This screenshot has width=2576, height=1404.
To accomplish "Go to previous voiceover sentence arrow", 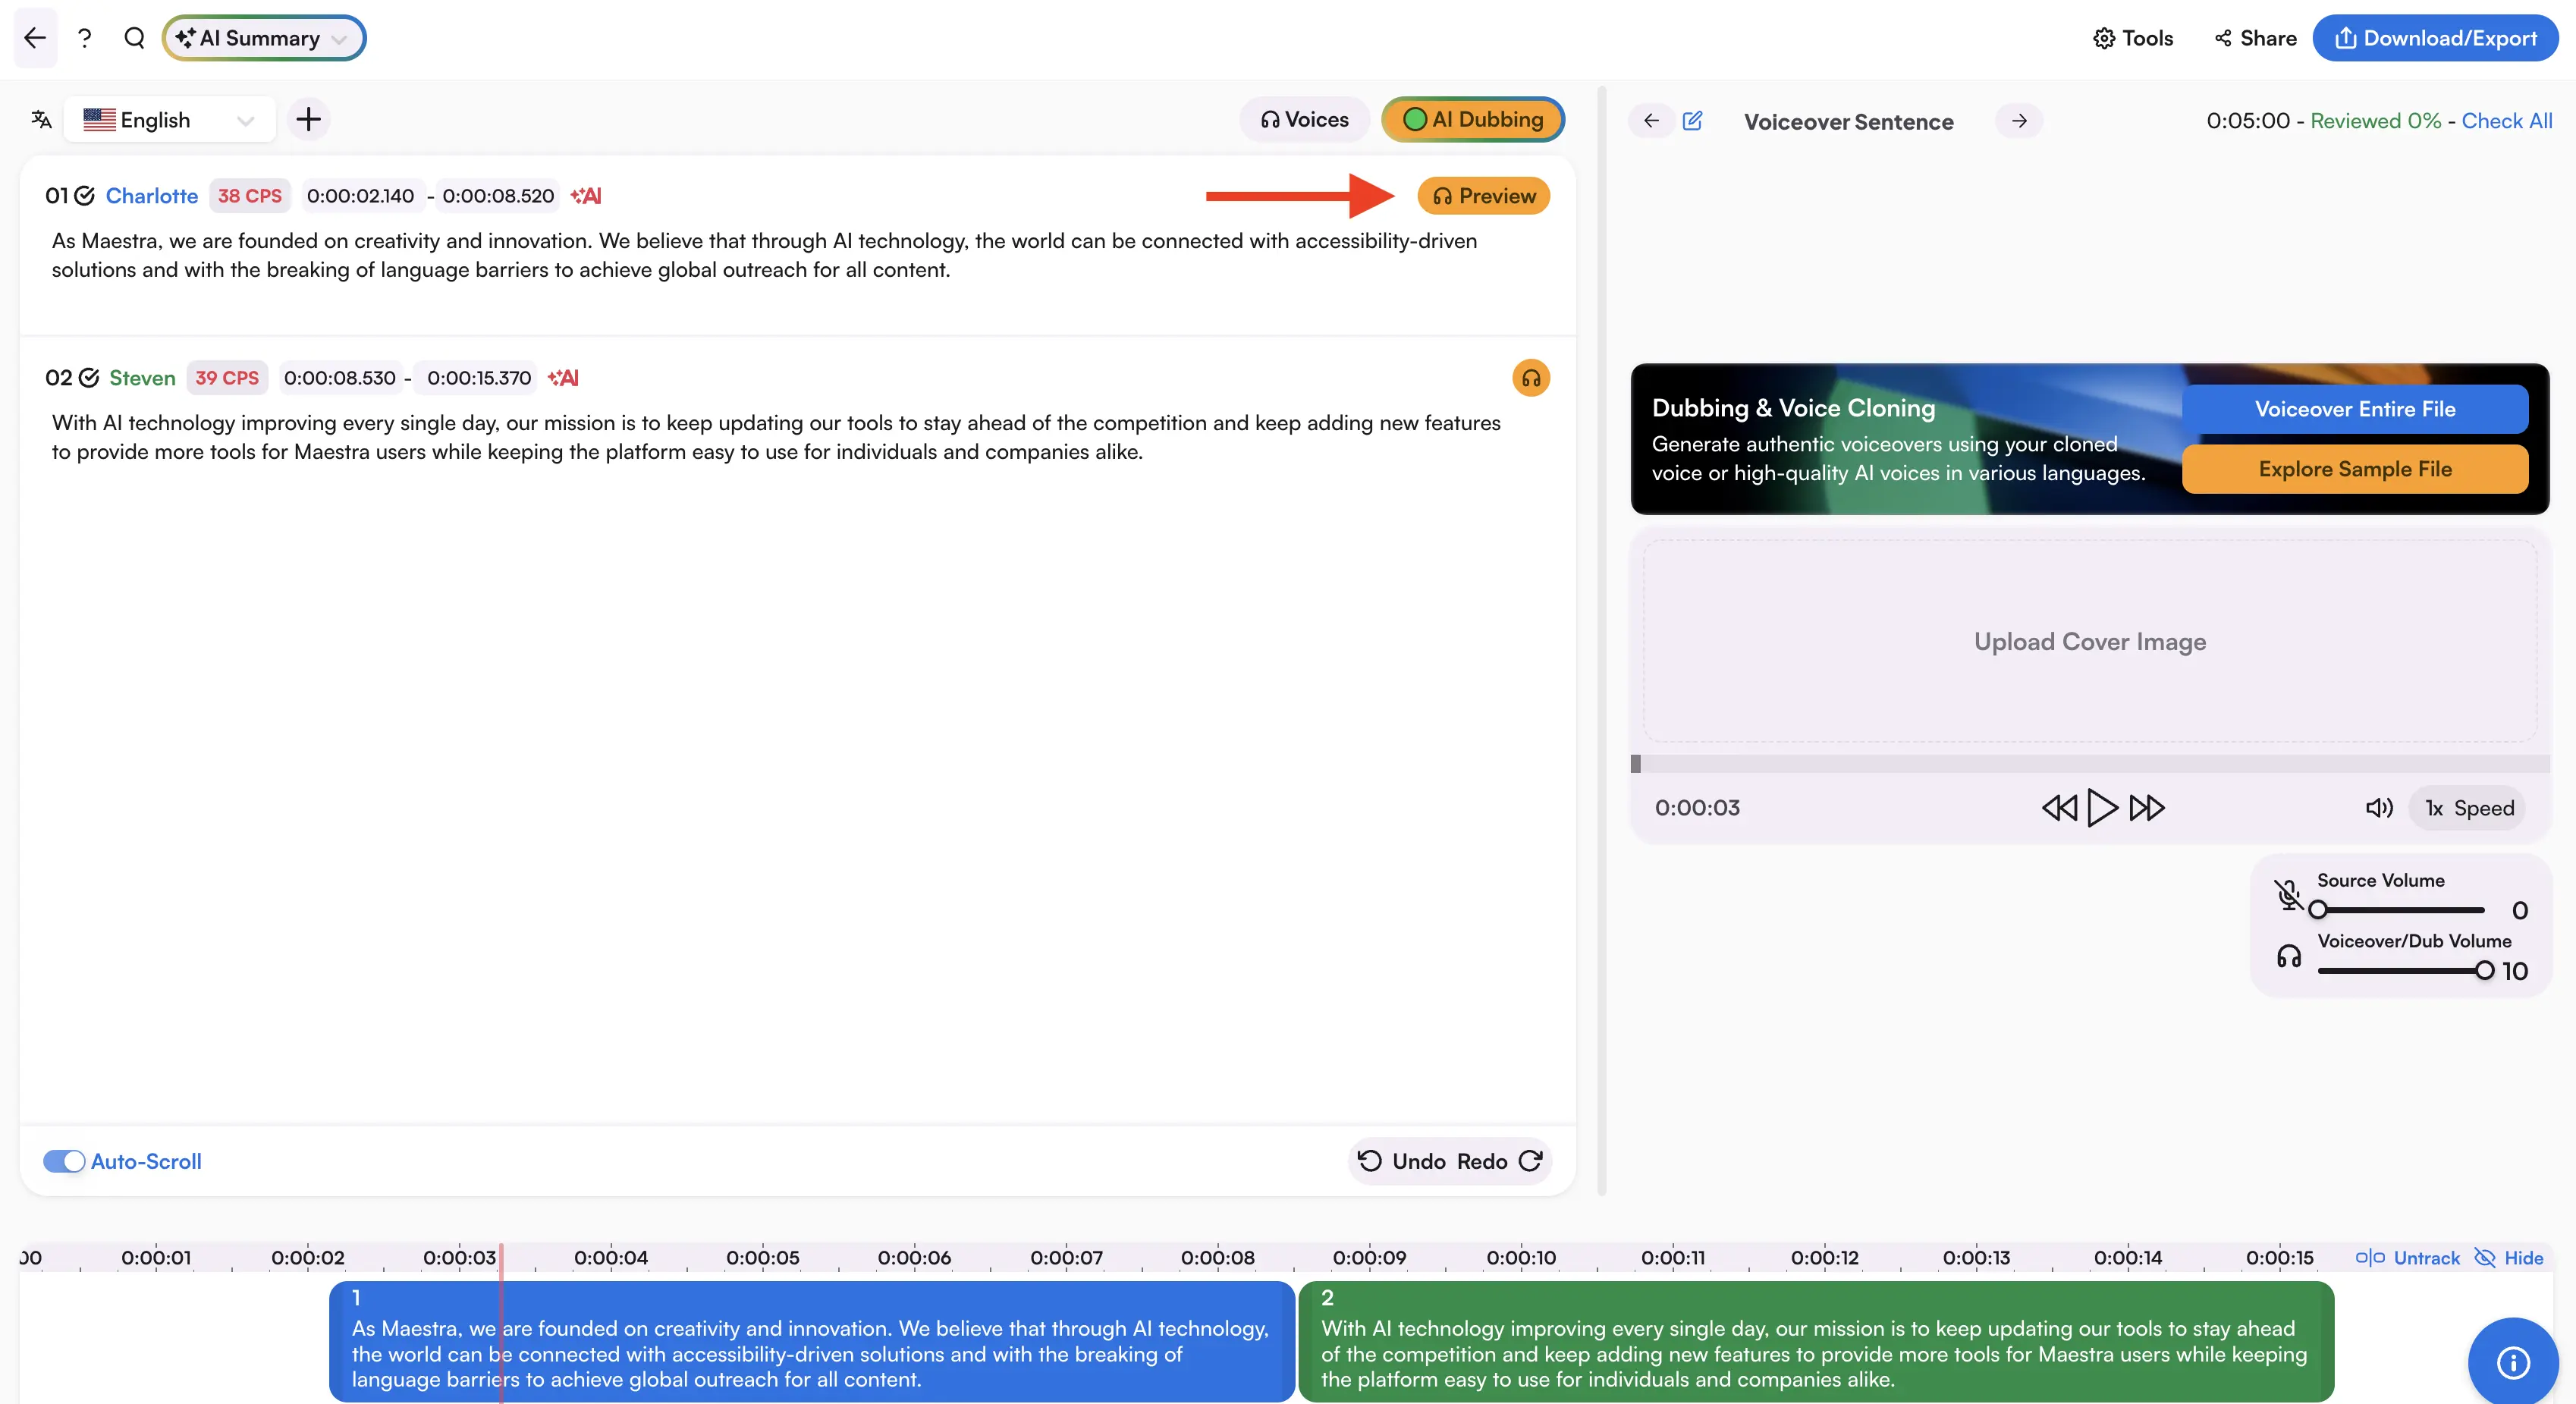I will (1651, 121).
